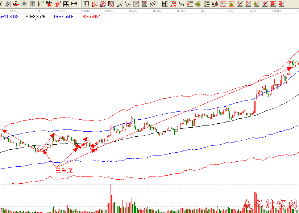Select the grid with arrow tool
Screen dimensions: 299x213
click(144, 4)
